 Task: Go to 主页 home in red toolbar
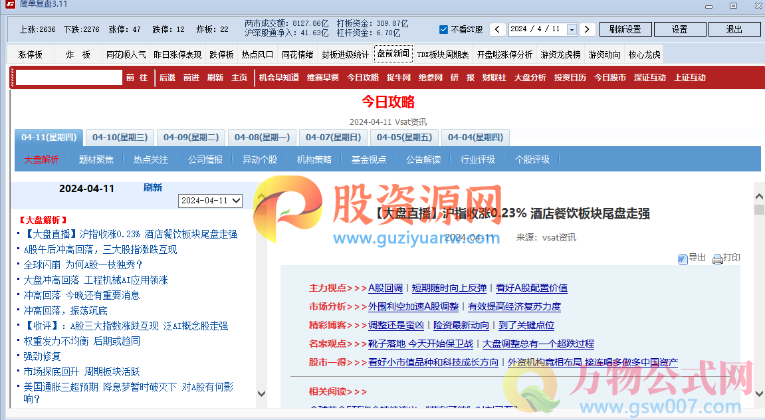(x=239, y=78)
